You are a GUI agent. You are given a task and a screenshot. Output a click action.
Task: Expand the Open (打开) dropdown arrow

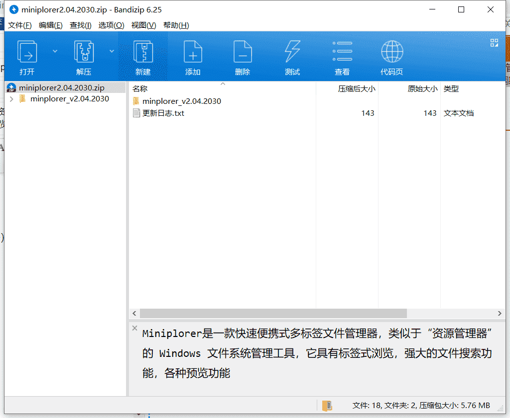click(x=55, y=51)
